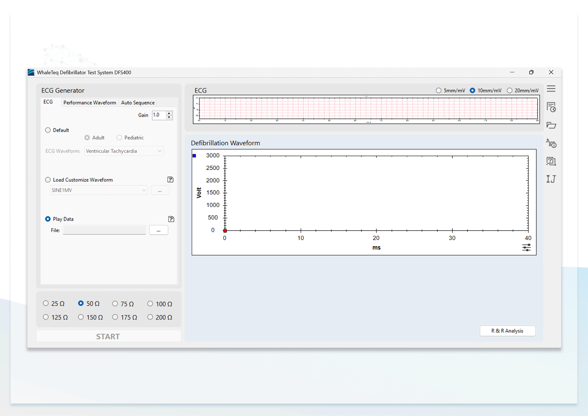This screenshot has width=588, height=416.
Task: Switch to the ECG tab
Action: pyautogui.click(x=48, y=102)
